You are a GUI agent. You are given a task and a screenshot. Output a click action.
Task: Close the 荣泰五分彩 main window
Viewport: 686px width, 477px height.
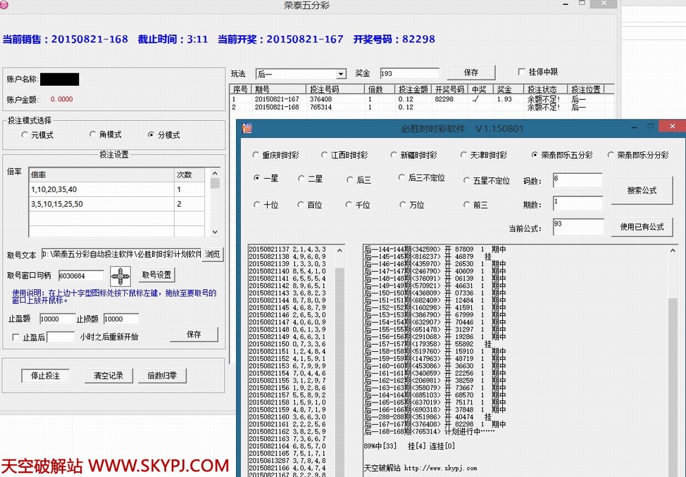[x=603, y=4]
